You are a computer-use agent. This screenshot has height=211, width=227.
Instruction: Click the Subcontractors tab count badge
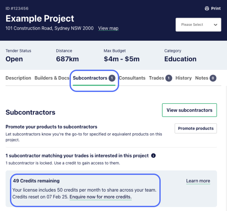tap(112, 78)
